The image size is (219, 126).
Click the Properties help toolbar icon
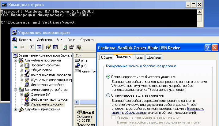[48, 47]
